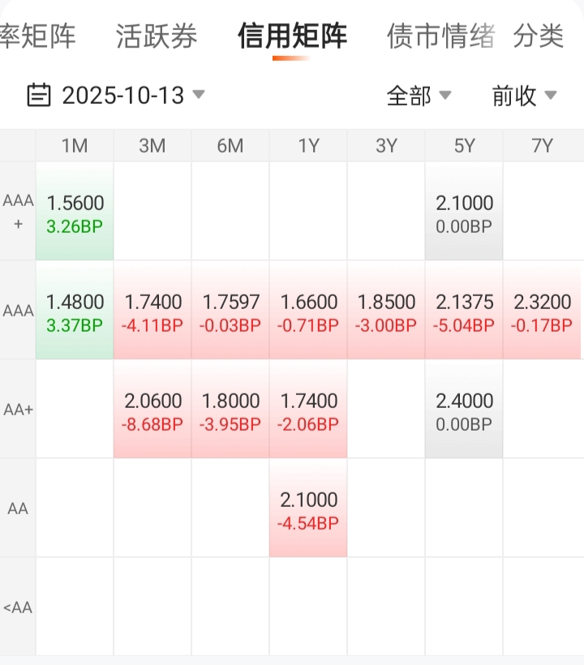
Task: Open the 前收 comparison dropdown
Action: [x=524, y=96]
